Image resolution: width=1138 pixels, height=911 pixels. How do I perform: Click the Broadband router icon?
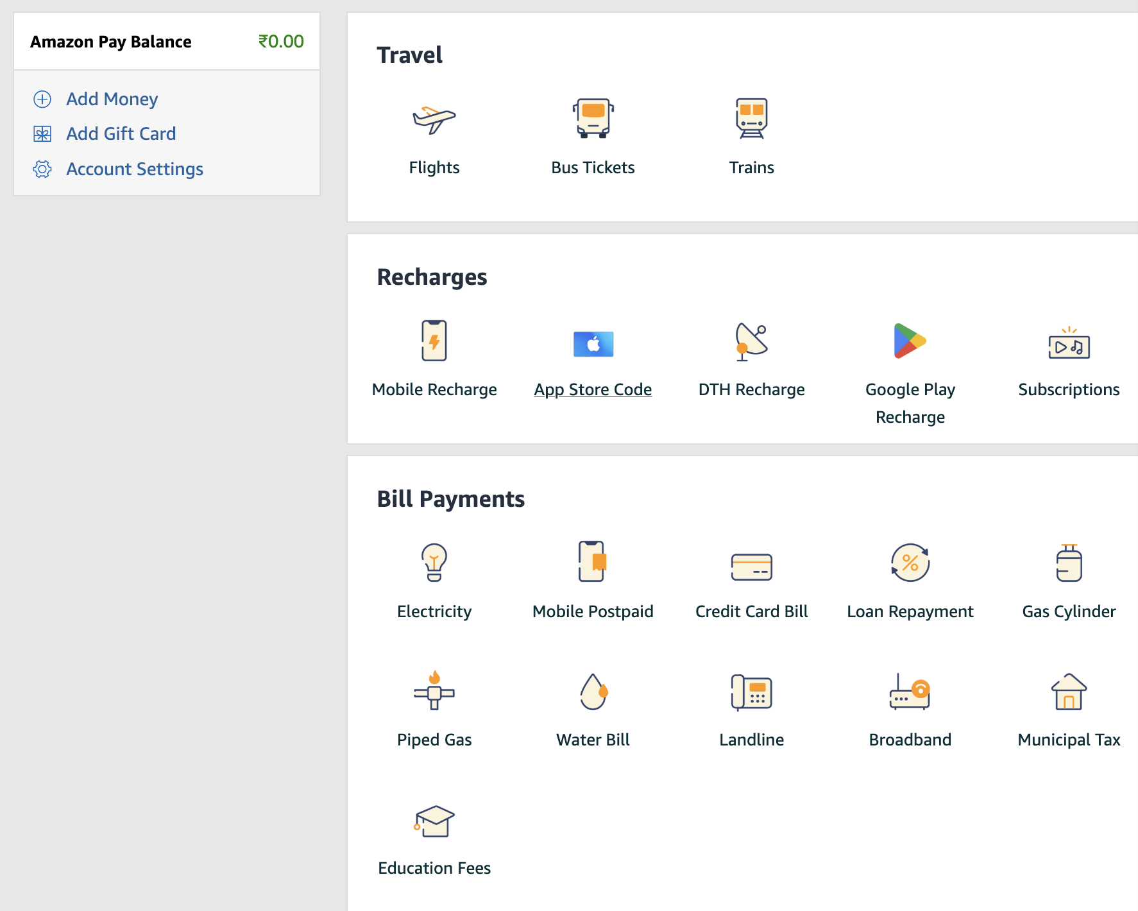[910, 692]
